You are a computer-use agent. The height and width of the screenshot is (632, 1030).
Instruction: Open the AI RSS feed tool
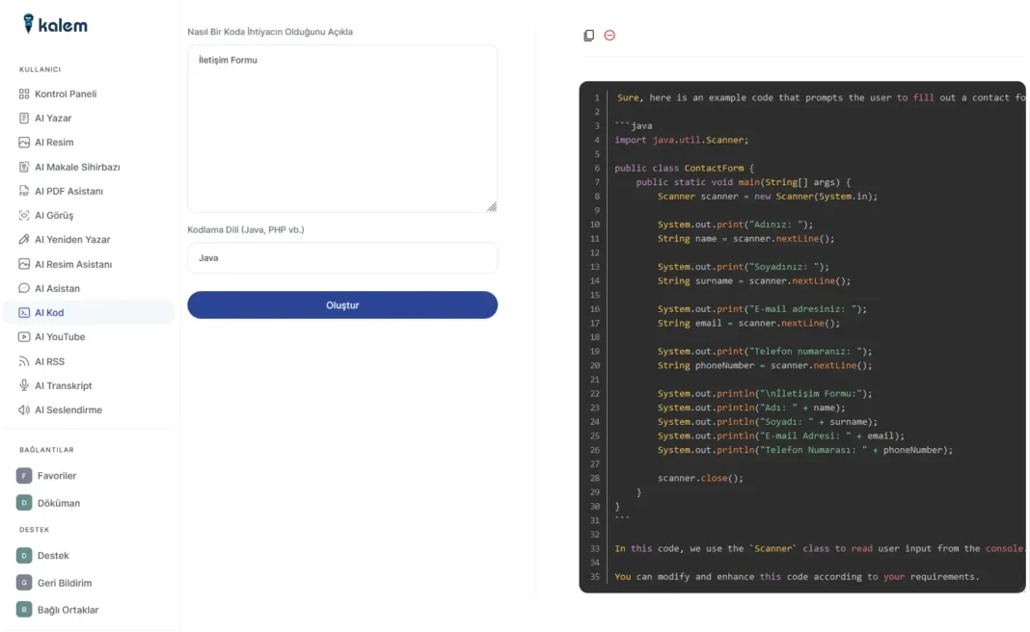(53, 360)
